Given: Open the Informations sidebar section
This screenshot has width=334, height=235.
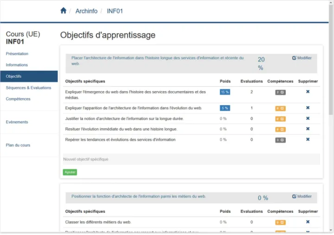Looking at the screenshot, I should (x=17, y=65).
